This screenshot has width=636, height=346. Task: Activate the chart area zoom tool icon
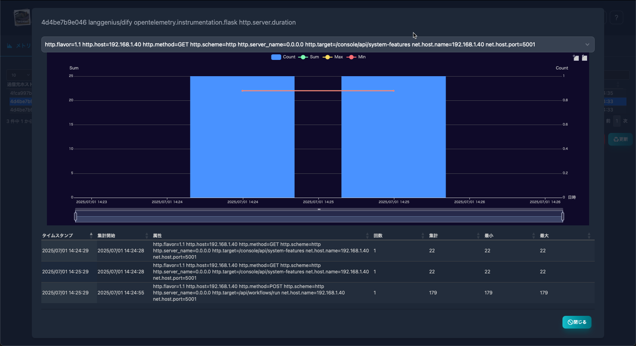(576, 58)
